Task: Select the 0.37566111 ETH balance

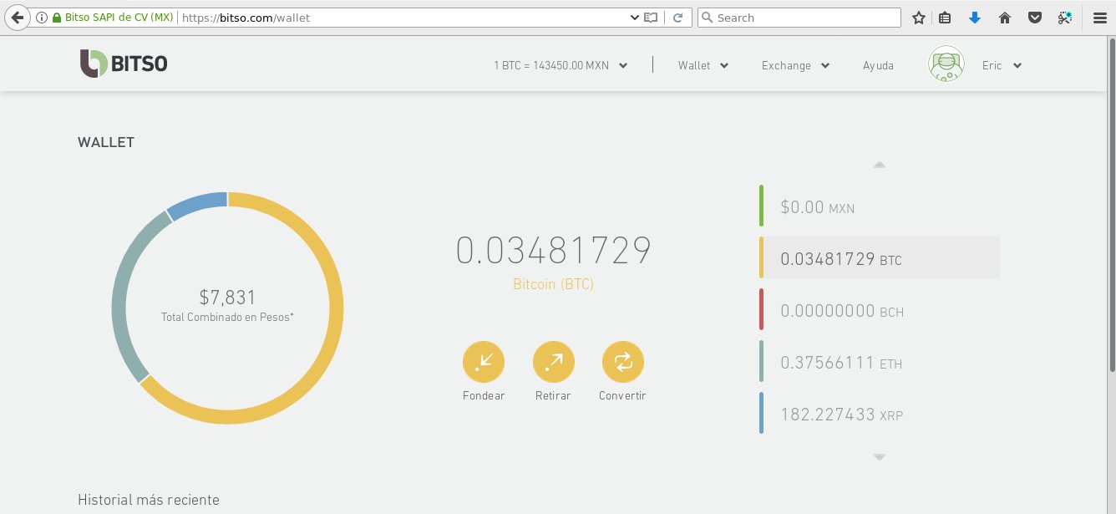Action: (x=880, y=362)
